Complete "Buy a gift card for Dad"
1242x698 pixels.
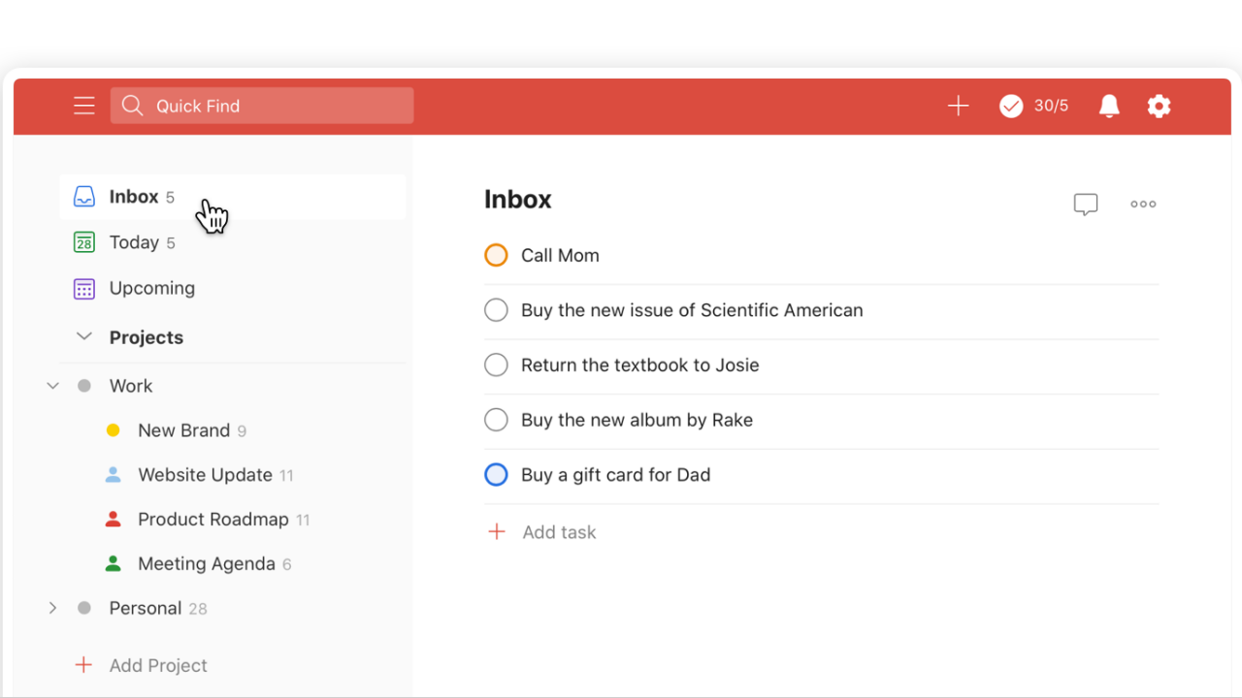point(496,475)
